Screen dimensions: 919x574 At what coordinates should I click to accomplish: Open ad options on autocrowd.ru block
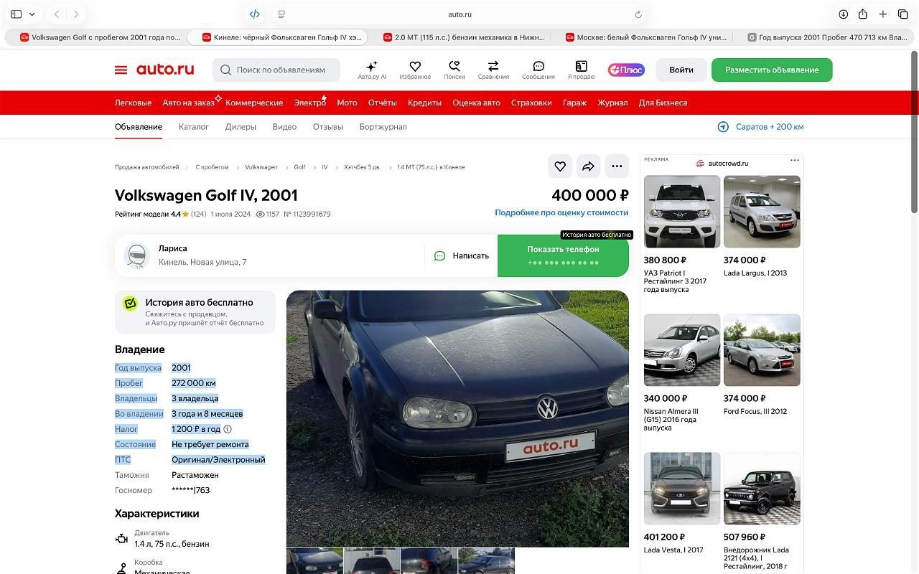(x=794, y=161)
